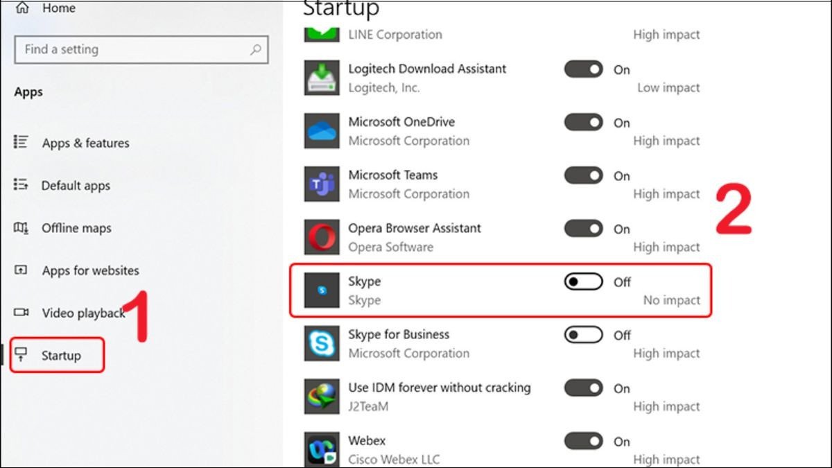Click the IDM forever without cracking icon
The height and width of the screenshot is (468, 832).
[x=321, y=396]
